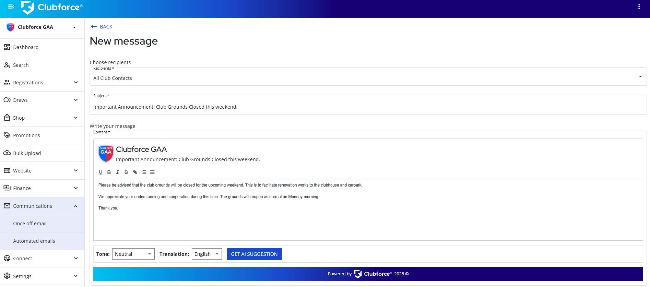Collapse sidebar with the hamburger menu icon
Screen dimensions: 650x287
click(11, 7)
